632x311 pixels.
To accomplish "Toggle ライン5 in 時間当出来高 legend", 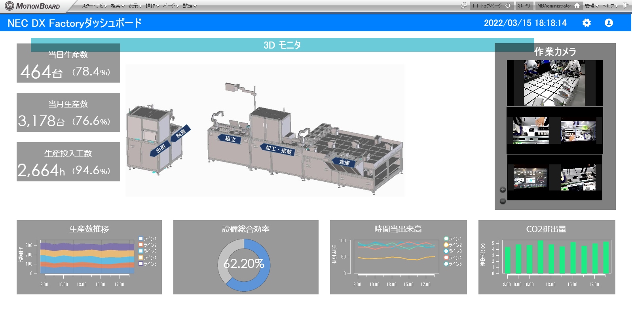I will tap(453, 264).
